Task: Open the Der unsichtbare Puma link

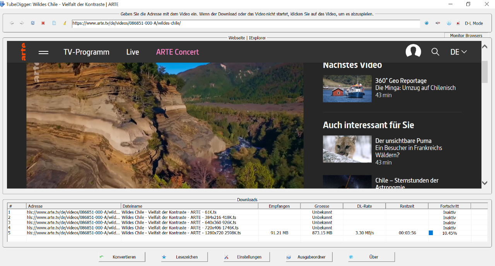Action: pos(403,141)
